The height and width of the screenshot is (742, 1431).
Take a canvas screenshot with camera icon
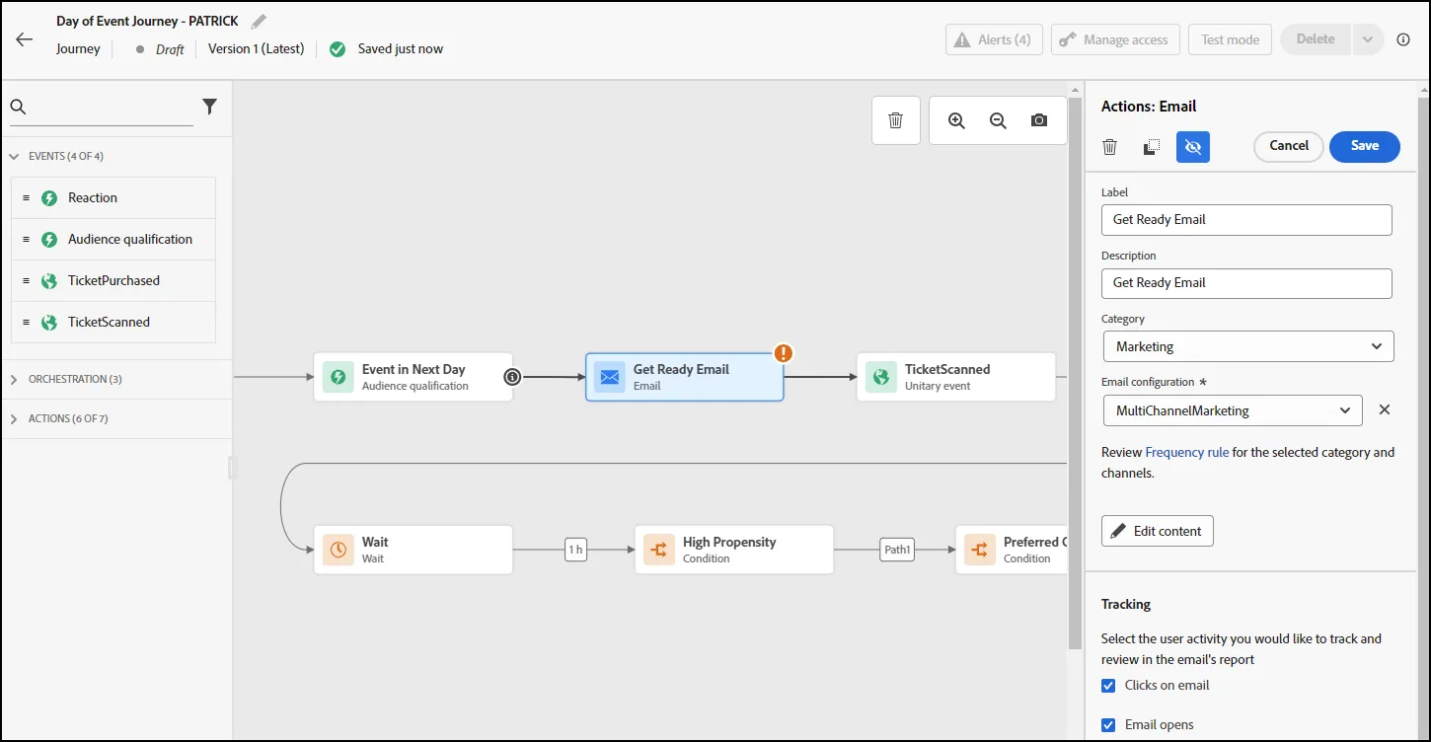pos(1039,120)
